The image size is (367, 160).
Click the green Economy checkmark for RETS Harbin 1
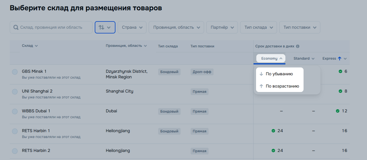pos(273,131)
